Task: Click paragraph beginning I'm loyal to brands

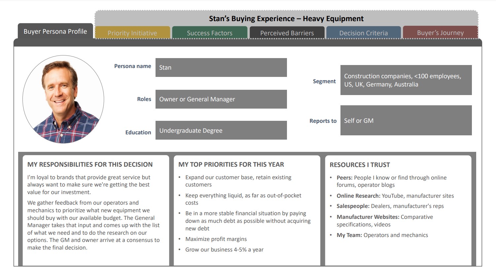Action: tap(89, 185)
